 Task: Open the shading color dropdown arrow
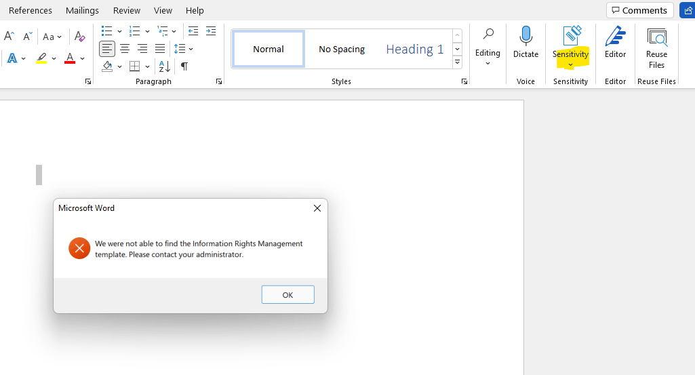point(119,67)
